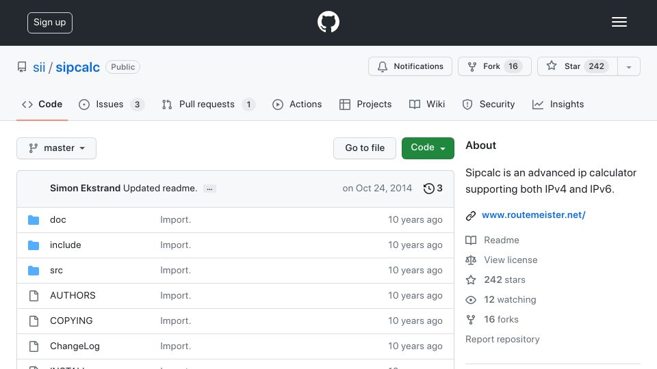Click the fork icon beside 16 forks
This screenshot has width=657, height=369.
pyautogui.click(x=471, y=320)
